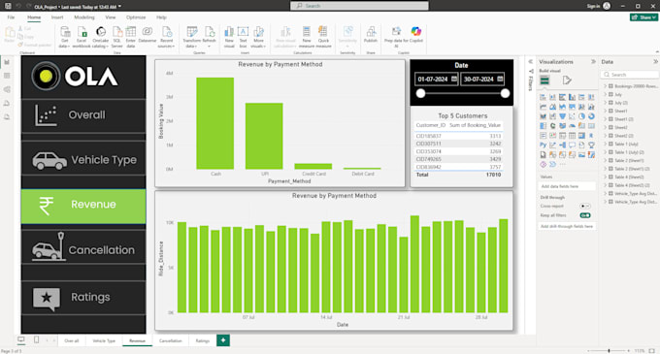Click the zoom slider in status bar
The image size is (660, 354).
point(609,350)
